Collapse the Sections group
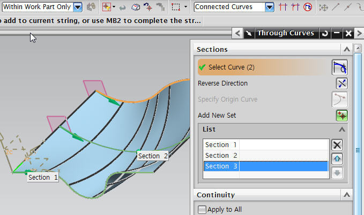The height and width of the screenshot is (215, 364). tap(347, 49)
